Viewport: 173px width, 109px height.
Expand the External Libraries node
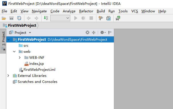click(8, 75)
